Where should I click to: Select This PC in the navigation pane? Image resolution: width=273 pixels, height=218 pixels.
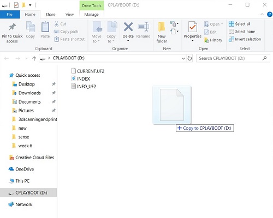tap(19, 181)
